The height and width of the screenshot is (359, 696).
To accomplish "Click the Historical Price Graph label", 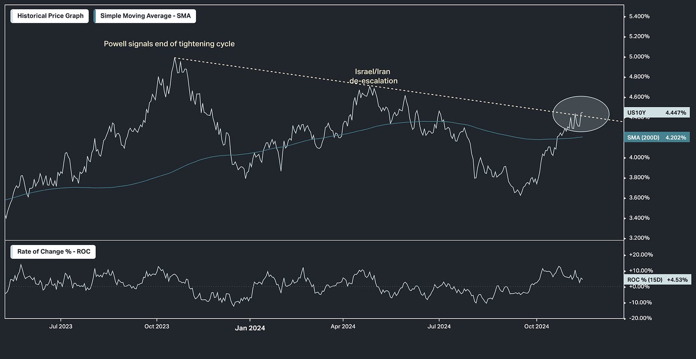I will pyautogui.click(x=50, y=16).
